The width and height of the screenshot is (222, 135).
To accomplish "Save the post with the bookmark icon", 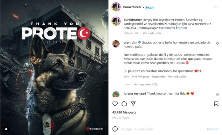I will click(x=216, y=104).
